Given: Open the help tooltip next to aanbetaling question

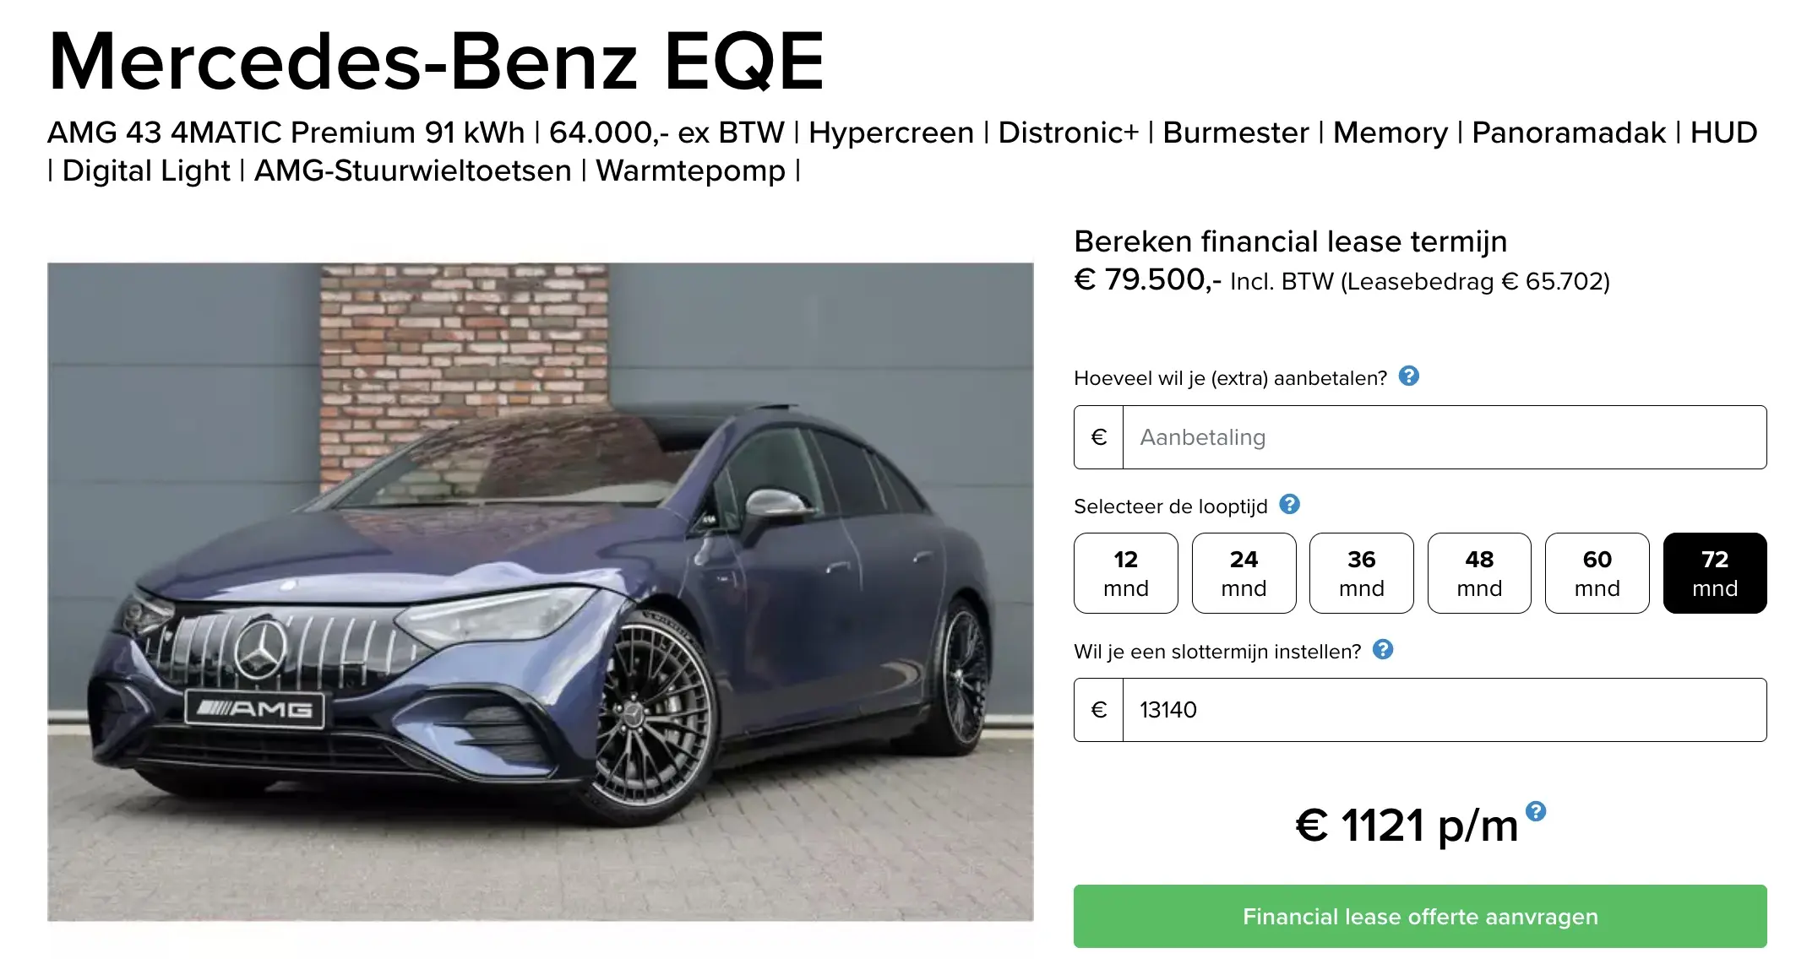Looking at the screenshot, I should click(1412, 378).
